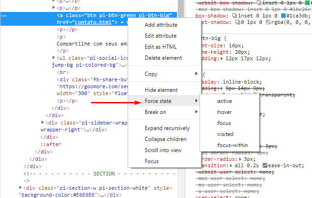The width and height of the screenshot is (312, 198).
Task: Click the three-dots icon on selected row
Action: tap(4, 16)
